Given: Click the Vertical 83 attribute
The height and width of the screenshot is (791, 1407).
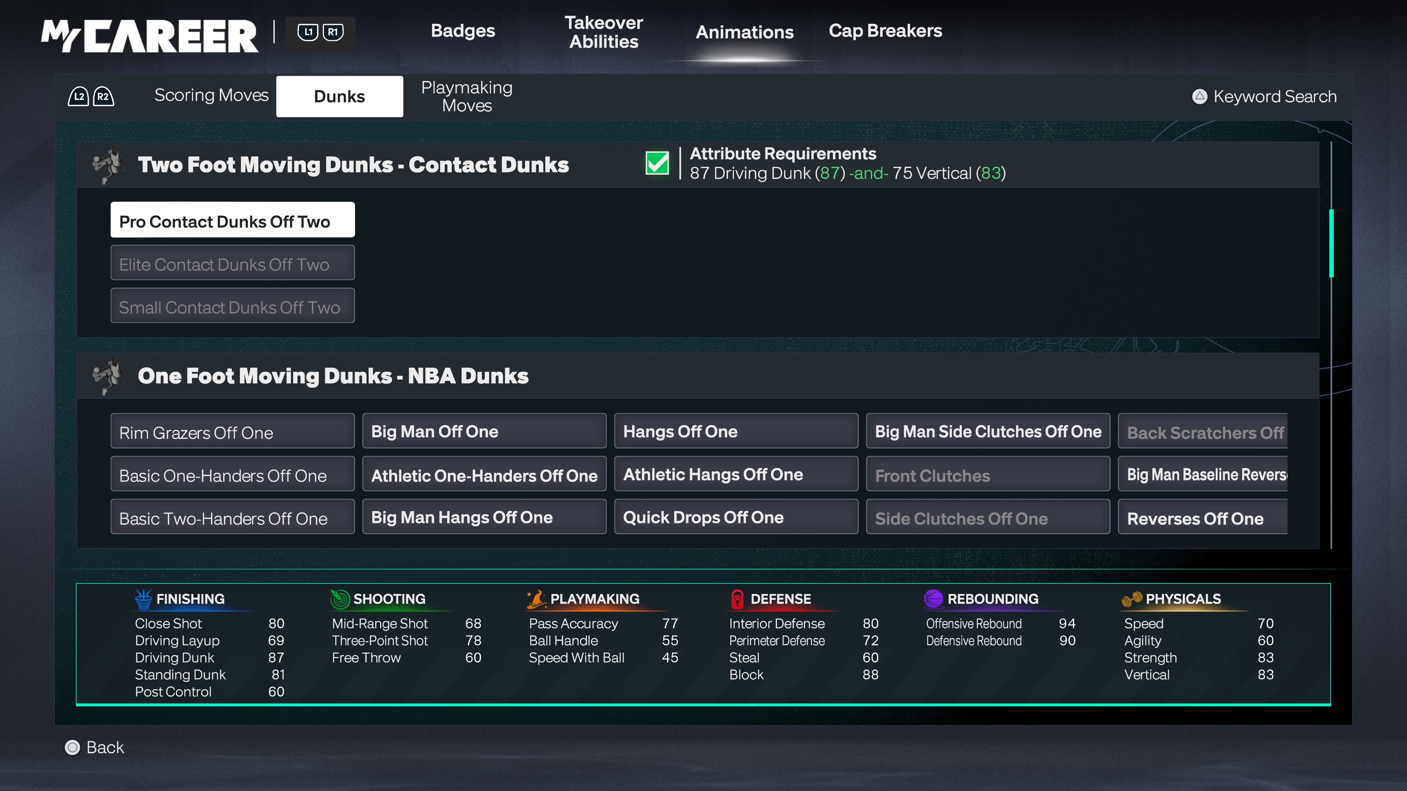Looking at the screenshot, I should point(1199,675).
